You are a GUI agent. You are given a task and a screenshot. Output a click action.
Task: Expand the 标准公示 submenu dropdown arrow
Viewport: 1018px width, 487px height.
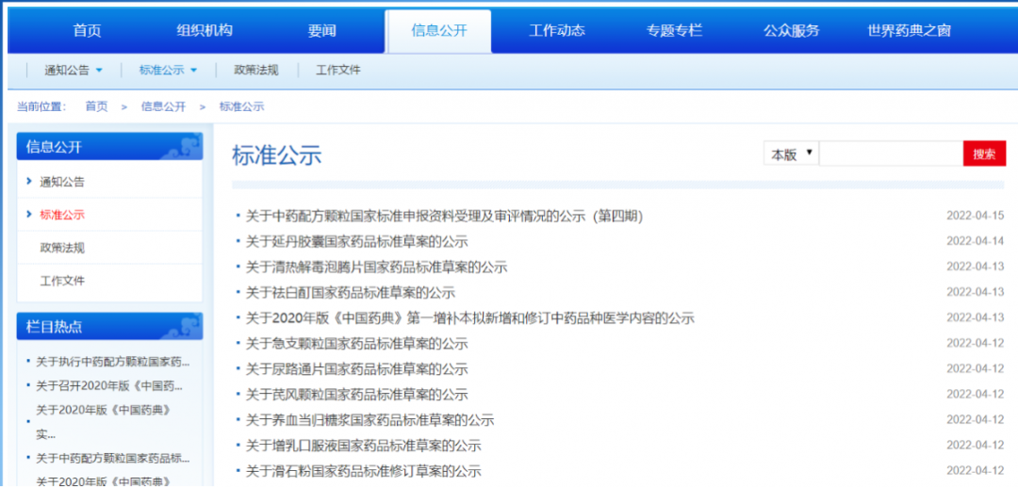tap(194, 71)
